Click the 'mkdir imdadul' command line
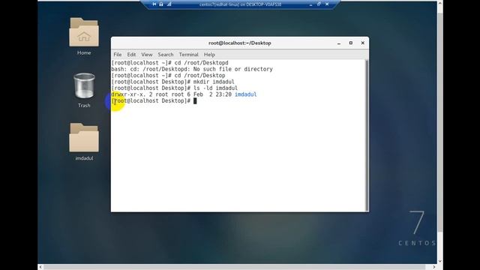This screenshot has height=270, width=480. 173,82
